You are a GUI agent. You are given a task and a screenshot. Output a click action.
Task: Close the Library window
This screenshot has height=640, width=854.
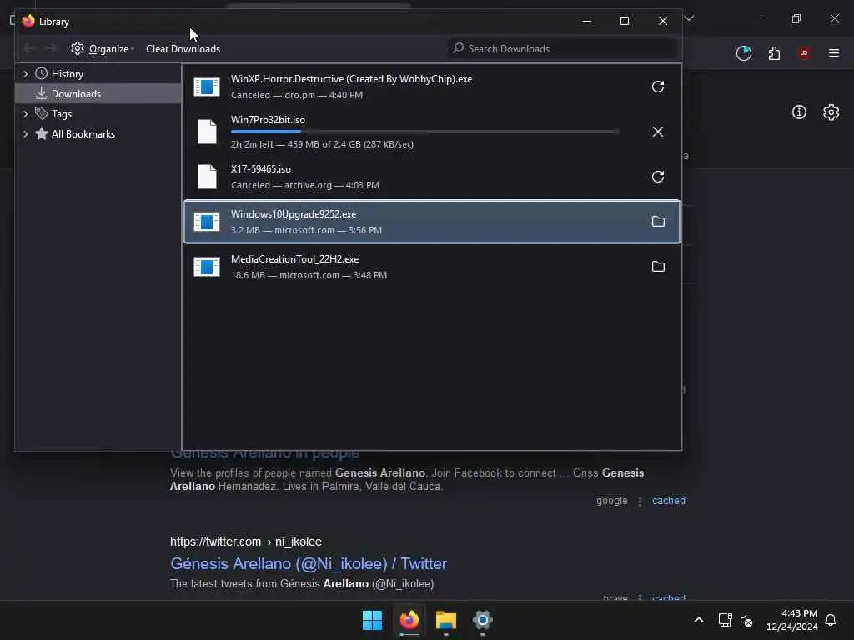coord(663,21)
